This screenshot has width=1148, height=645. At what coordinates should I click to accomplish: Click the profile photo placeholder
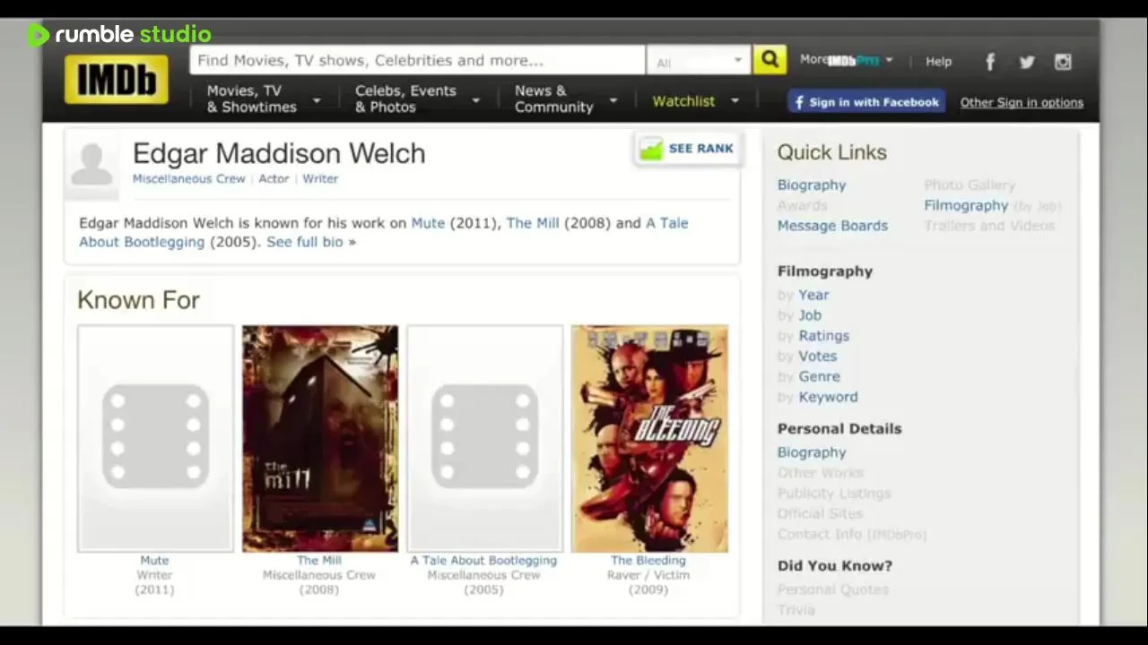pos(91,165)
